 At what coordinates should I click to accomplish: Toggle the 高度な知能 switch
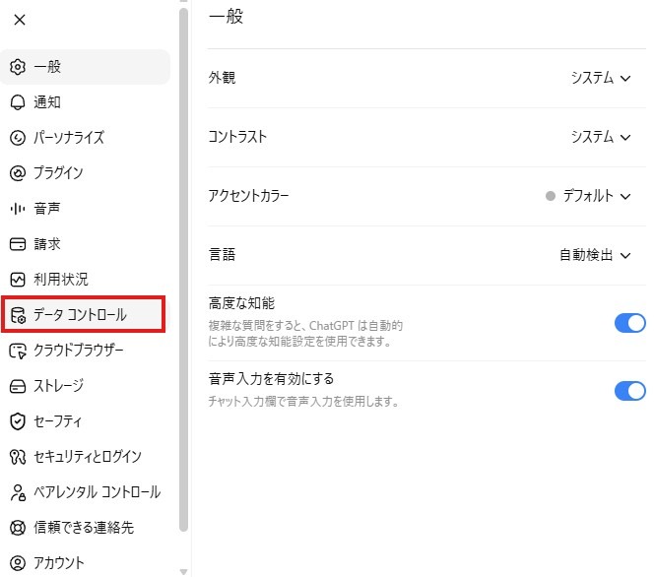(x=629, y=323)
